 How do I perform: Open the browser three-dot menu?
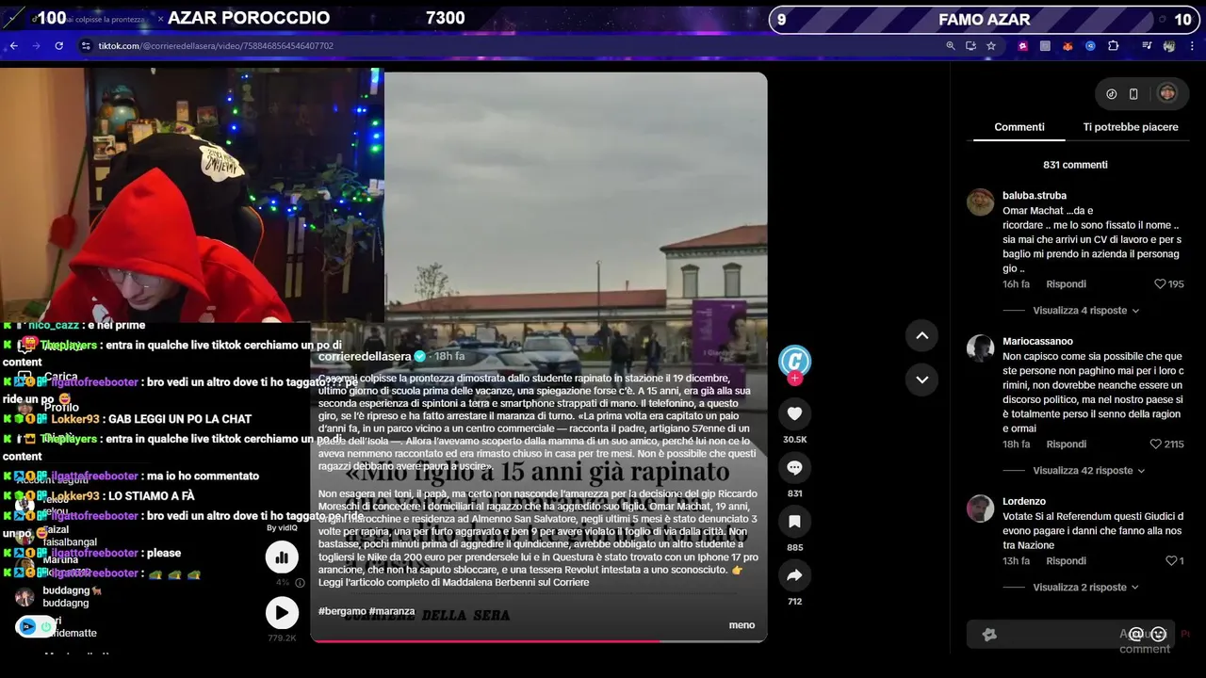[x=1193, y=45]
